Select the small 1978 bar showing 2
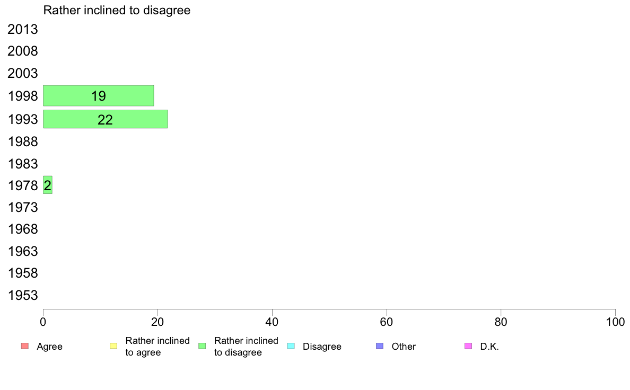The height and width of the screenshot is (390, 630). tap(47, 185)
